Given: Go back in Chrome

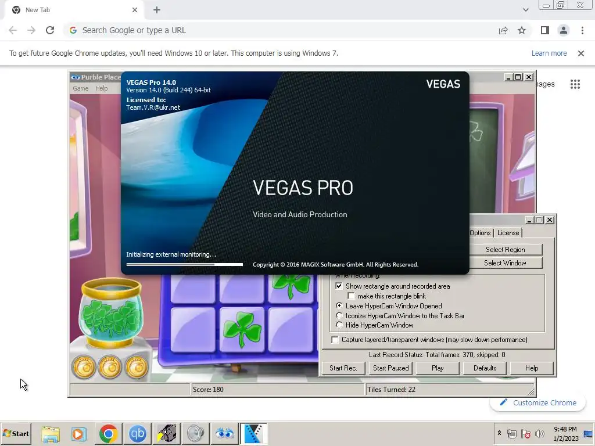Looking at the screenshot, I should 13,30.
